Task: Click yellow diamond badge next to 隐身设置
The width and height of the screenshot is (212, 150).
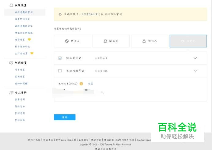Action: point(29,39)
